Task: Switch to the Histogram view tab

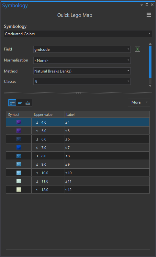Action: click(x=20, y=103)
